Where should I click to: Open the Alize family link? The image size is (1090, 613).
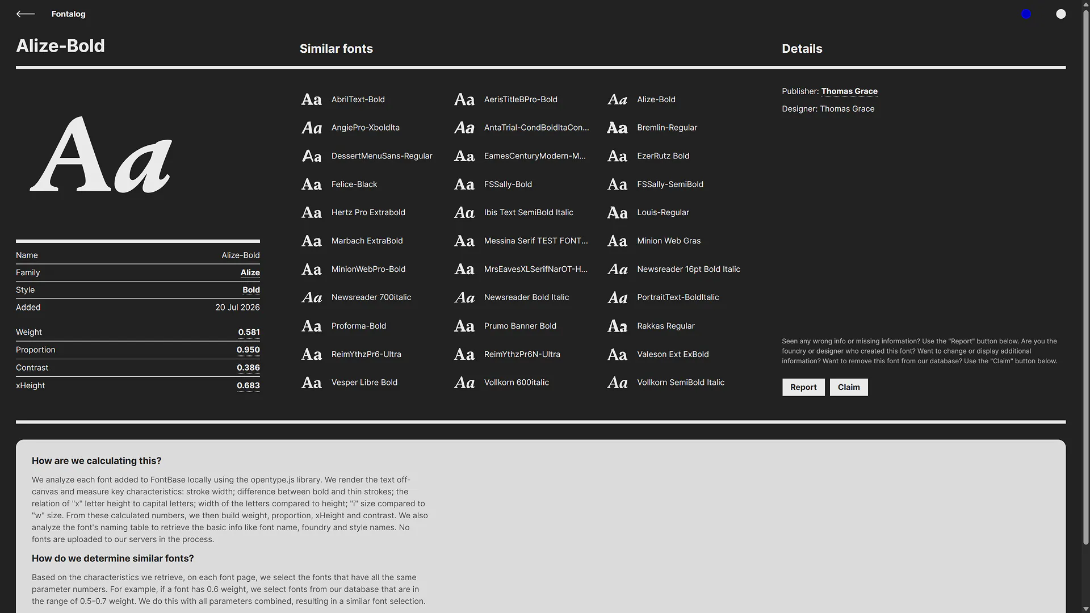[x=250, y=272]
